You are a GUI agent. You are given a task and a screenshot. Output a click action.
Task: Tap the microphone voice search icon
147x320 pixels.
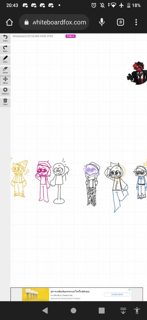(102, 22)
